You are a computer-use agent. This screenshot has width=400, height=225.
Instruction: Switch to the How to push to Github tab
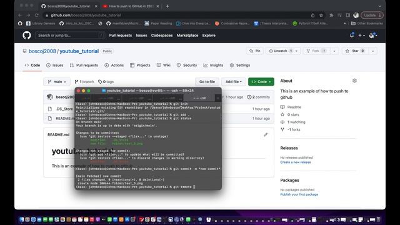coord(131,6)
